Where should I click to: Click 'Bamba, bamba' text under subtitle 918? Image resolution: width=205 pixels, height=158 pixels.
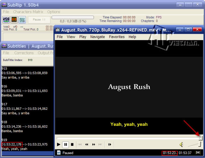click(x=12, y=131)
